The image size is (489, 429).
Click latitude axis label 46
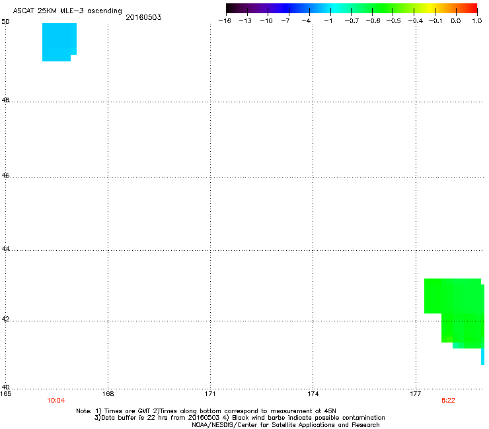5,176
